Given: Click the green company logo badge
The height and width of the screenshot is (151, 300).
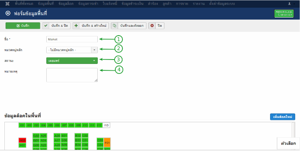Looking at the screenshot, I should 284,14.
